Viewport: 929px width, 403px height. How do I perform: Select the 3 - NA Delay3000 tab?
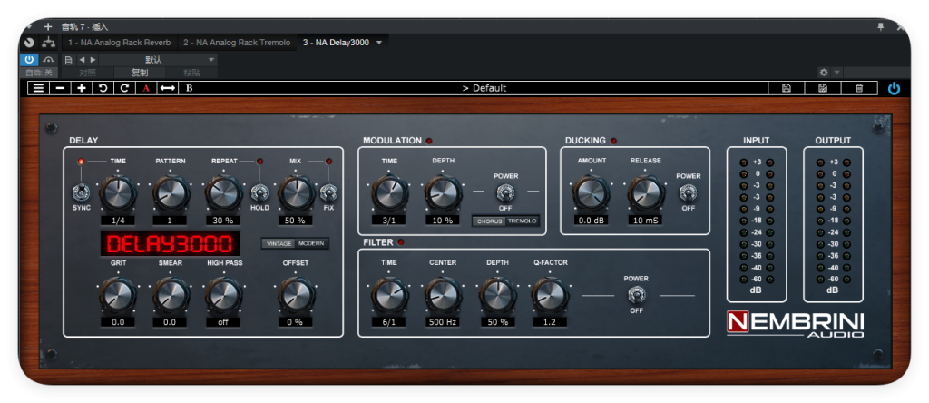coord(336,43)
